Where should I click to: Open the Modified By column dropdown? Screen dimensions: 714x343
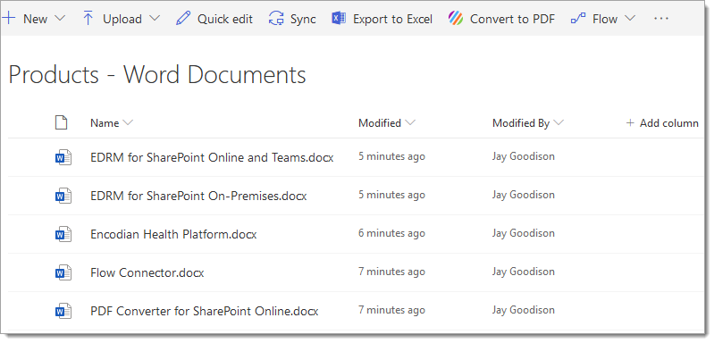(559, 123)
